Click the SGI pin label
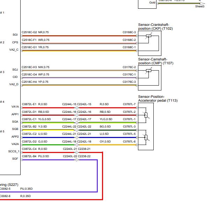 pos(15,35)
